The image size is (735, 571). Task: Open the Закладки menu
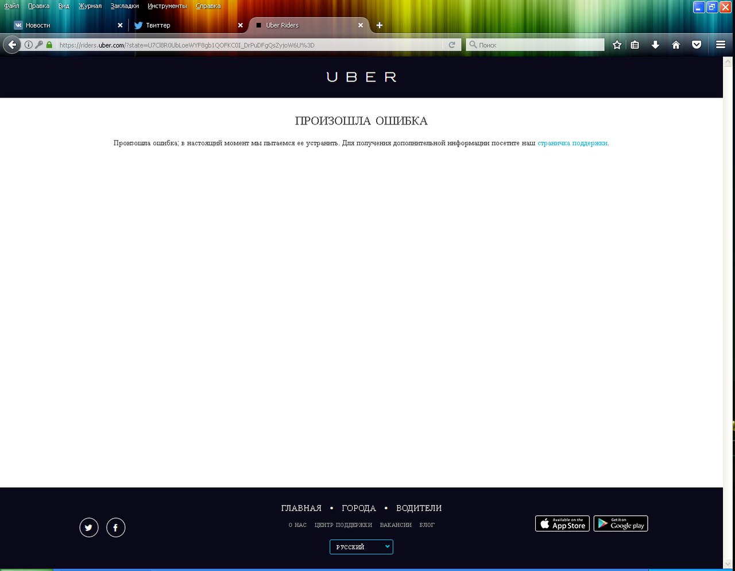coord(125,6)
